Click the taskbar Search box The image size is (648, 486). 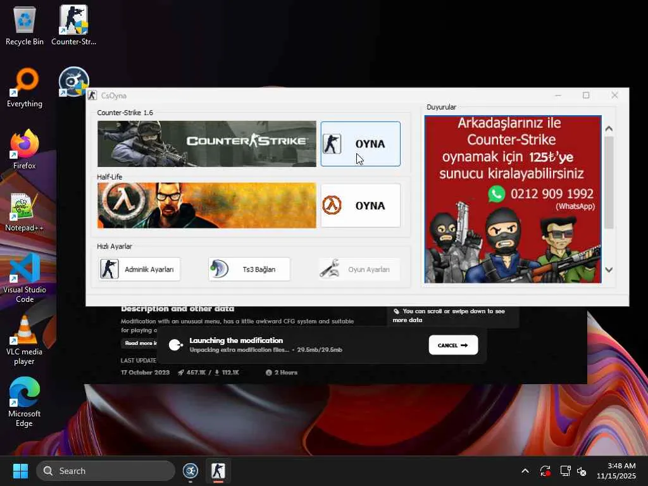tap(106, 471)
